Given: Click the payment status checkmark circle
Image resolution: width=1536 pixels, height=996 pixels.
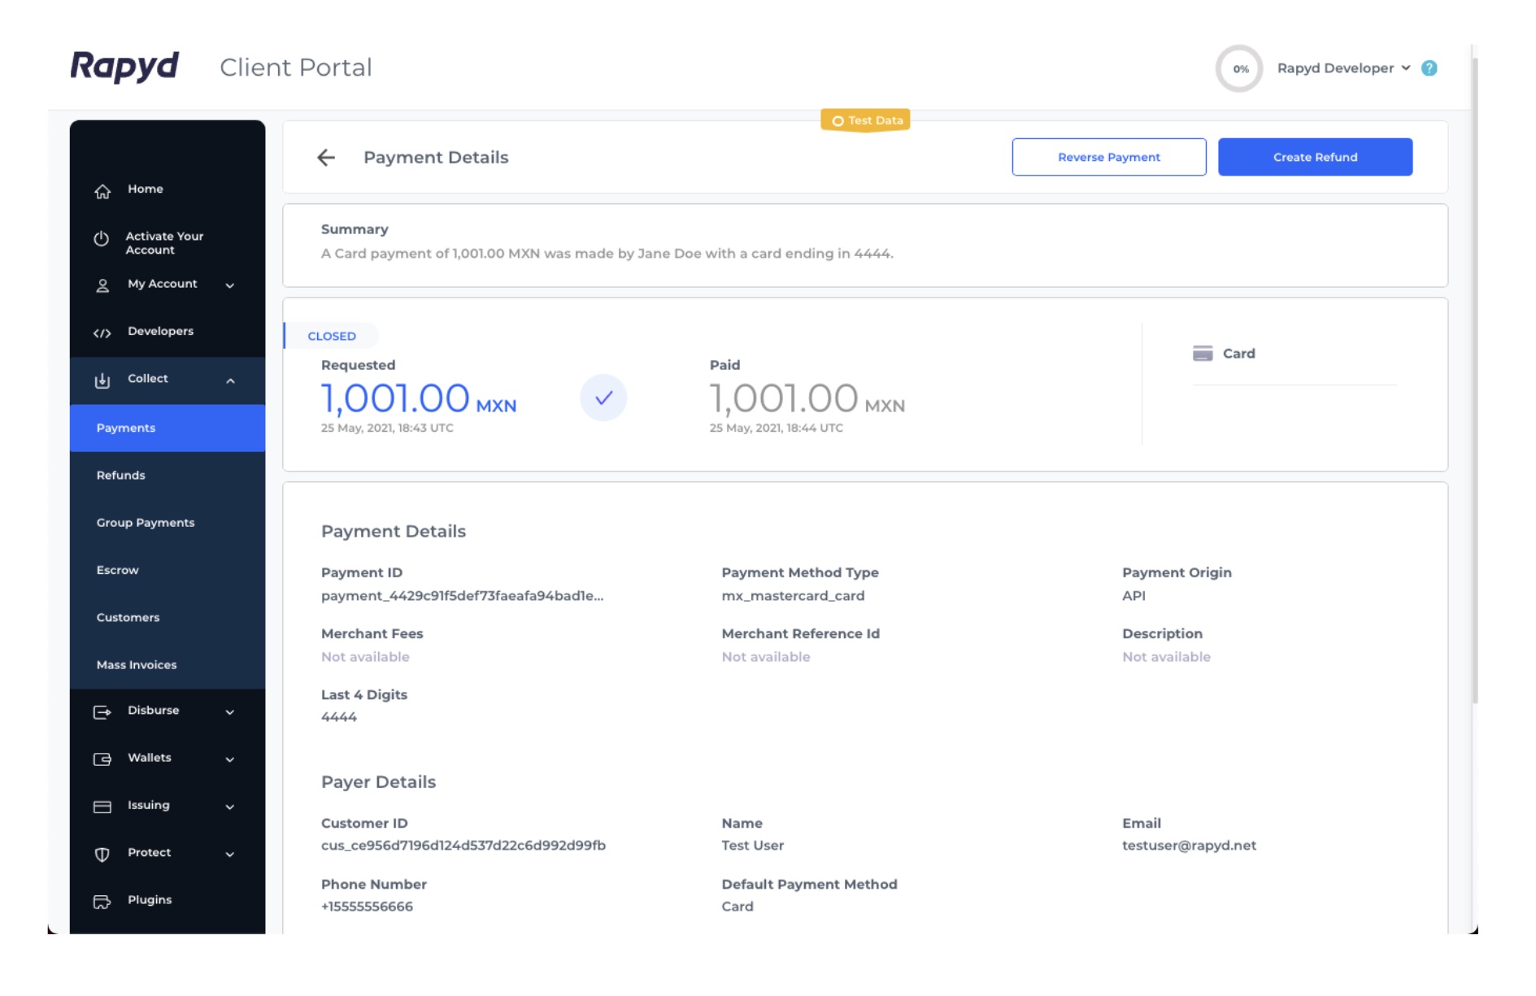Looking at the screenshot, I should (x=603, y=398).
